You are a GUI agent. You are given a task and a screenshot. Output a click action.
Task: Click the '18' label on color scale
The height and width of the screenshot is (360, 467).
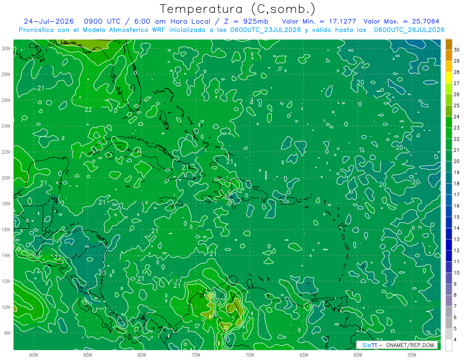pyautogui.click(x=457, y=184)
